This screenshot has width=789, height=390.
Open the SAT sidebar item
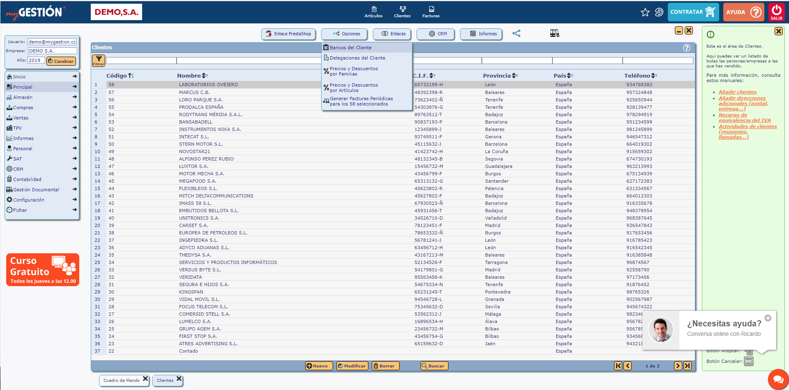pos(42,159)
